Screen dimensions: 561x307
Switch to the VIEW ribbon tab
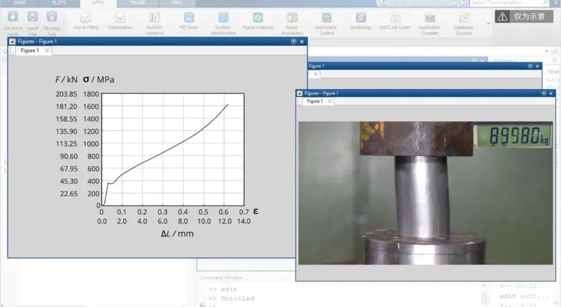coord(177,3)
